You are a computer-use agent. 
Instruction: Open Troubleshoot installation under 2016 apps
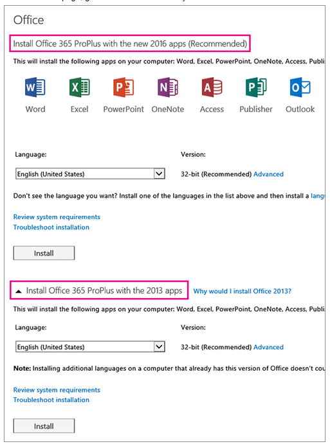pyautogui.click(x=51, y=227)
